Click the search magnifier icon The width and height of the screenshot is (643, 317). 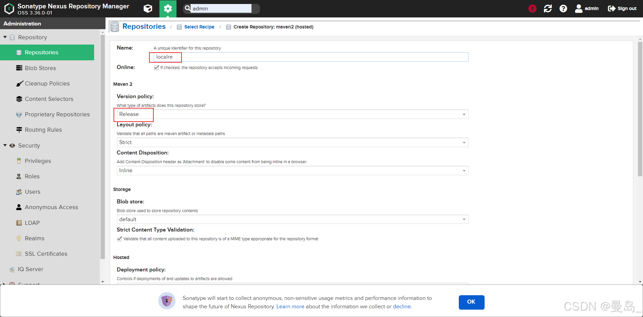click(x=188, y=8)
